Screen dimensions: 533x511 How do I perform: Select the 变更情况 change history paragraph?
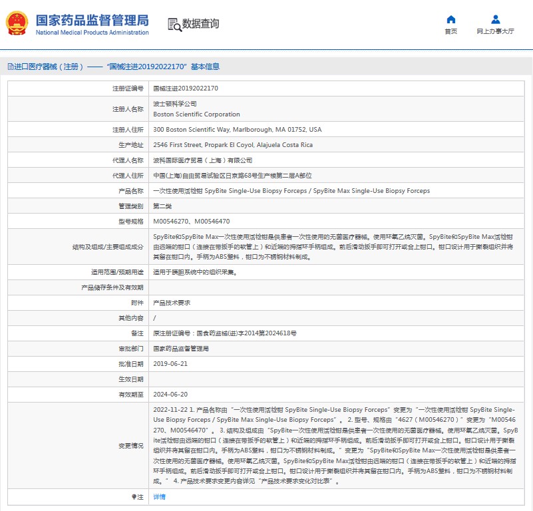tap(335, 445)
